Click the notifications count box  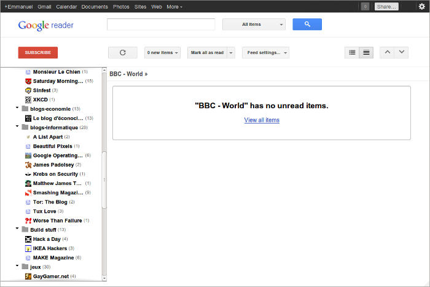pyautogui.click(x=365, y=7)
